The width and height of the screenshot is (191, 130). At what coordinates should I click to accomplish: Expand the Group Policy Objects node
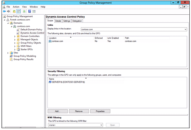pos(15,43)
